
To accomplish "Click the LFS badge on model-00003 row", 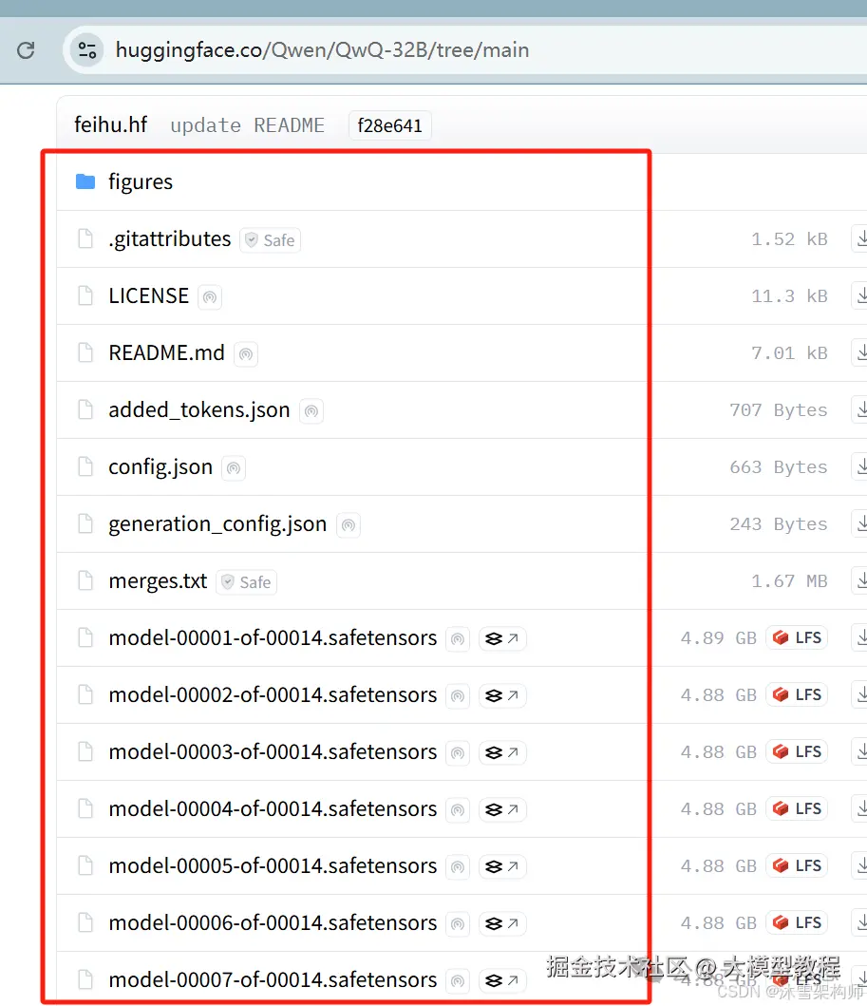I will (x=797, y=752).
